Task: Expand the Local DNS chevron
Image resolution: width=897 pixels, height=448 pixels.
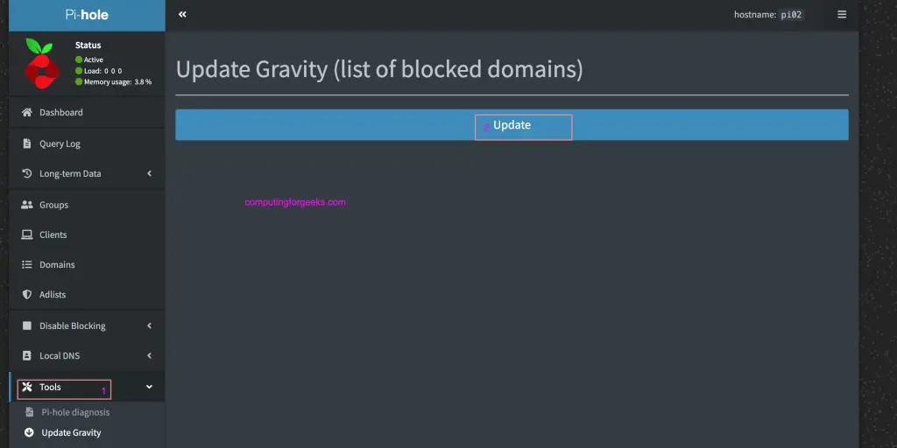Action: [149, 355]
